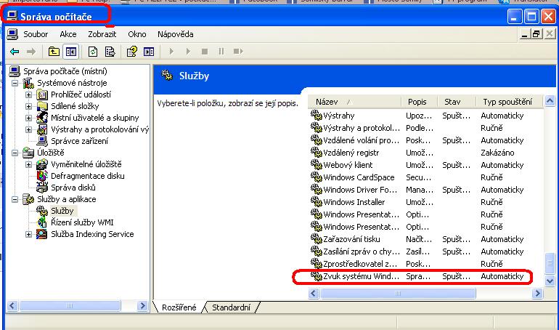Click the services list scroll down arrow
This screenshot has width=559, height=330.
(x=550, y=281)
